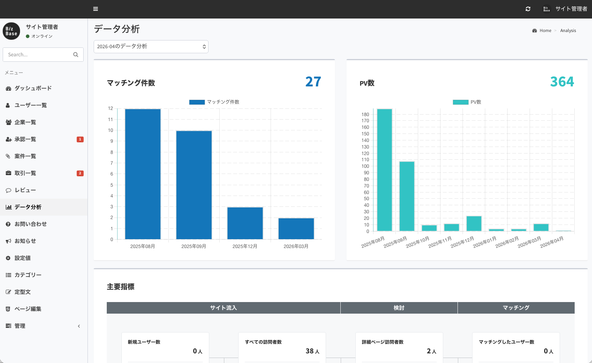Open the お問い合わせ page link
This screenshot has height=363, width=592.
pyautogui.click(x=31, y=224)
